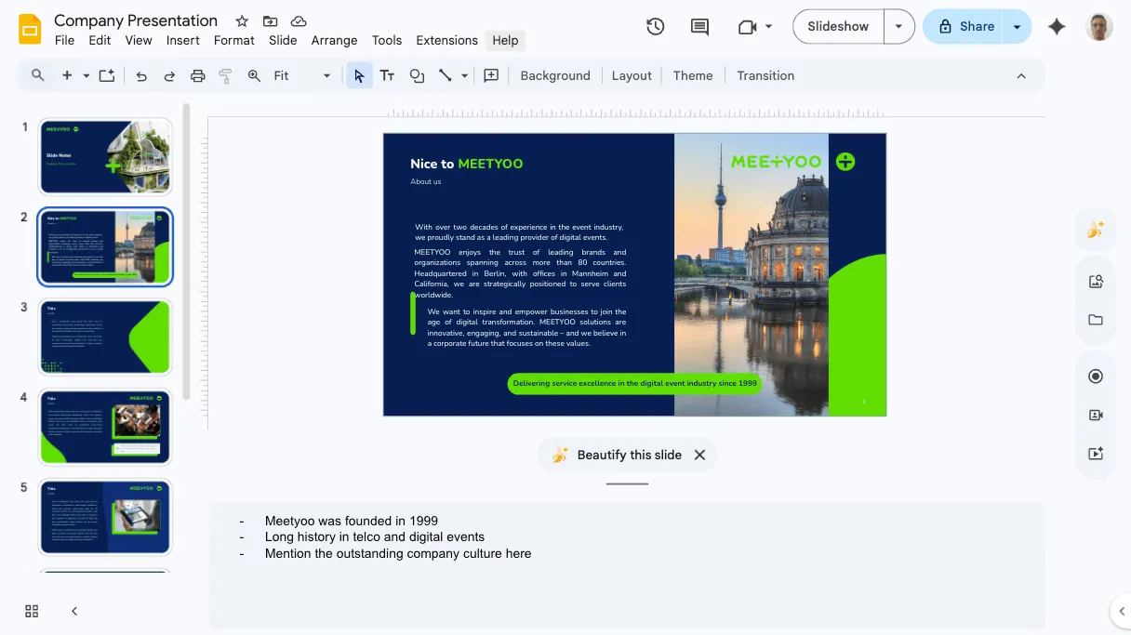Select slide 4 thumbnail in the filmstrip
Screen dimensions: 1131x635
point(105,426)
